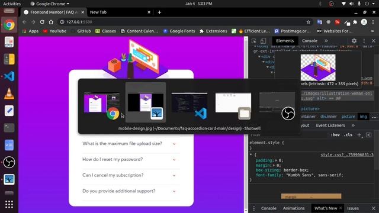The image size is (379, 213).
Task: Show more DevTools tabs chevron
Action: click(326, 41)
